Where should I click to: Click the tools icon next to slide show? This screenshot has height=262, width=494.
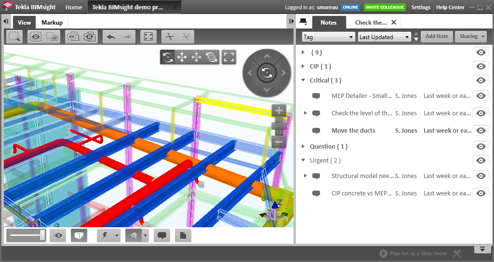(456, 253)
